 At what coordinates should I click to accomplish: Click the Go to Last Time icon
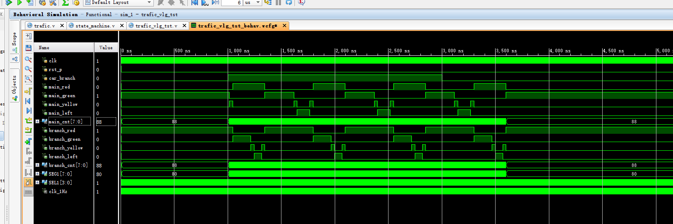point(28,111)
